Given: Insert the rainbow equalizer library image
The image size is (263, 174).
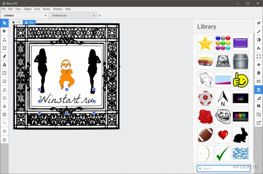Looking at the screenshot, I should 240,117.
